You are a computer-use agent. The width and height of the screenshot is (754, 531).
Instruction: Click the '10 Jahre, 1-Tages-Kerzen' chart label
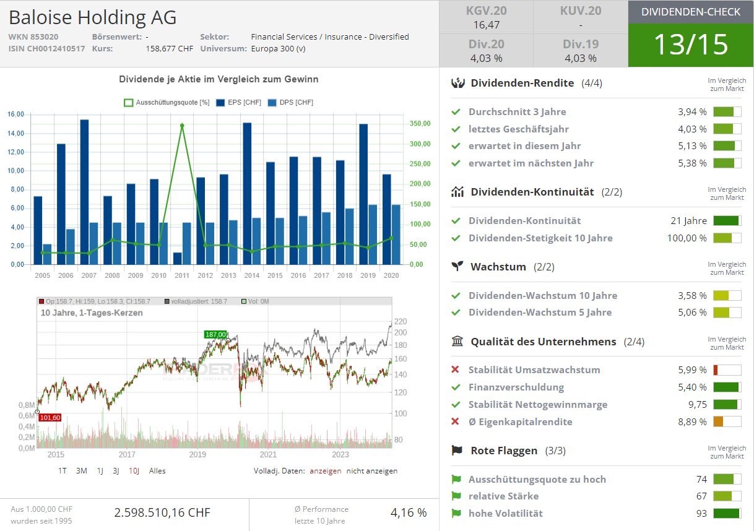[x=92, y=313]
